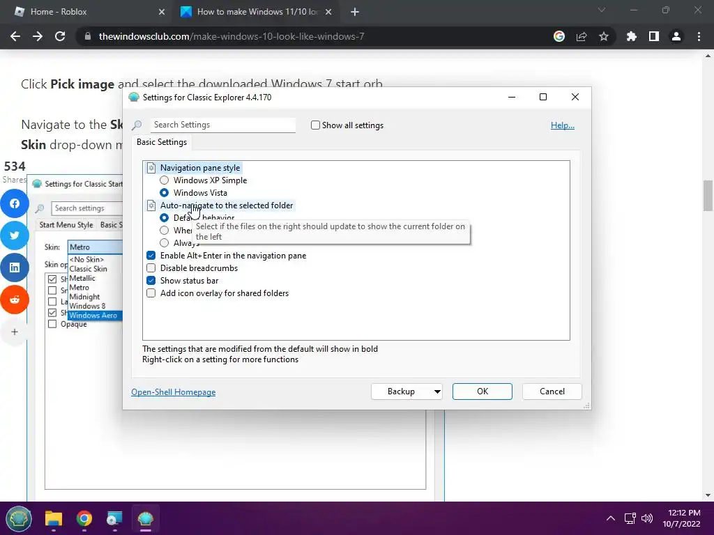The width and height of the screenshot is (714, 535).
Task: Toggle Show status bar checkbox
Action: point(151,281)
